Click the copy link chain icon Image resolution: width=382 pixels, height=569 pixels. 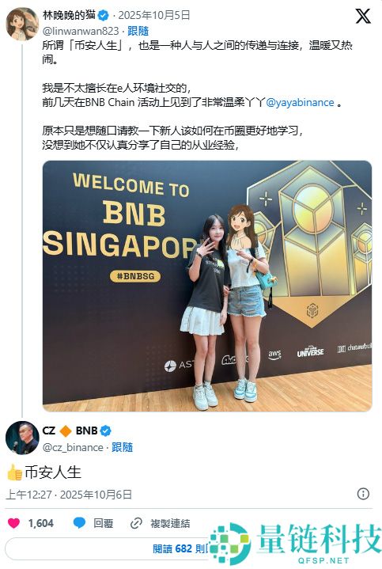(136, 523)
